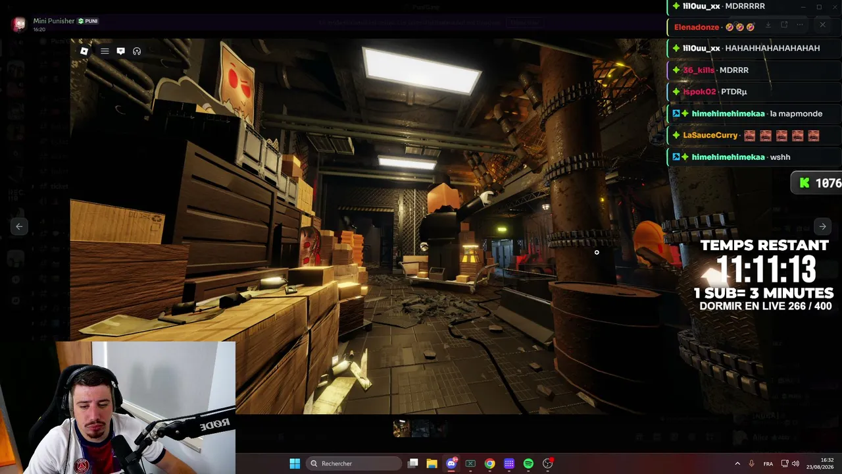
Task: Open File Explorer from the taskbar
Action: (x=432, y=463)
